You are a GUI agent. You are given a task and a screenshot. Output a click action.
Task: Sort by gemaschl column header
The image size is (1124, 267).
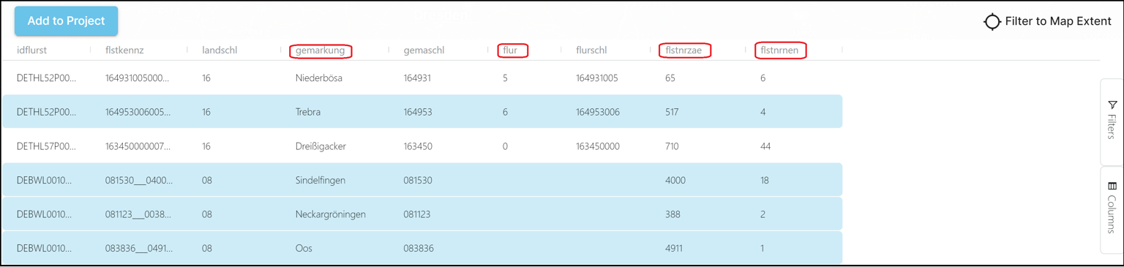[424, 50]
